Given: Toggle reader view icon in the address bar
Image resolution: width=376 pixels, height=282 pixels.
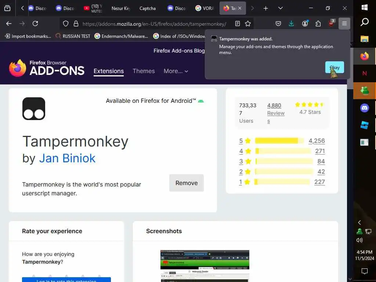Looking at the screenshot, I should coord(238,23).
